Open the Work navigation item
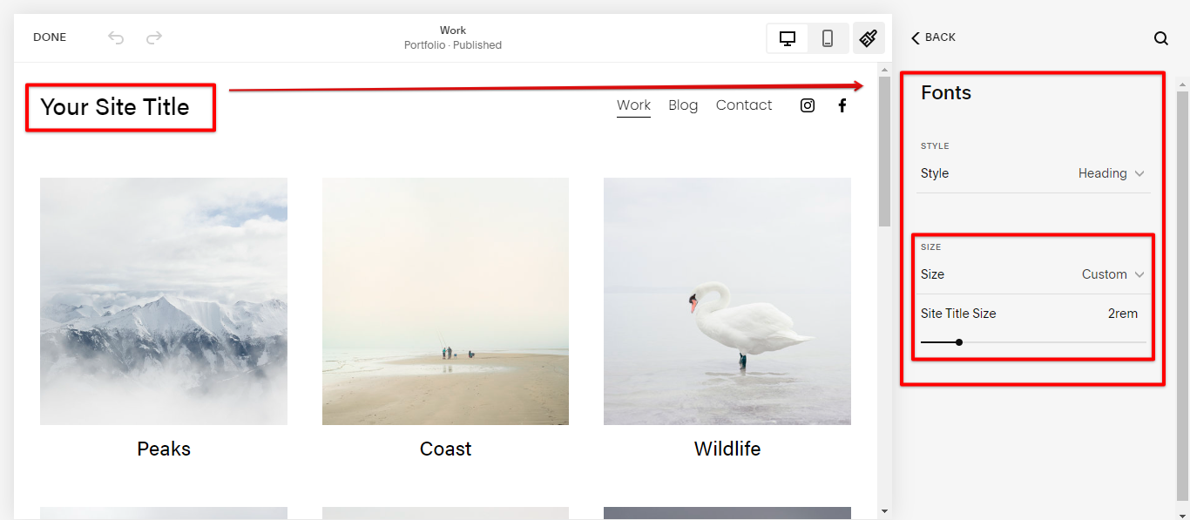The height and width of the screenshot is (520, 1190). tap(633, 105)
